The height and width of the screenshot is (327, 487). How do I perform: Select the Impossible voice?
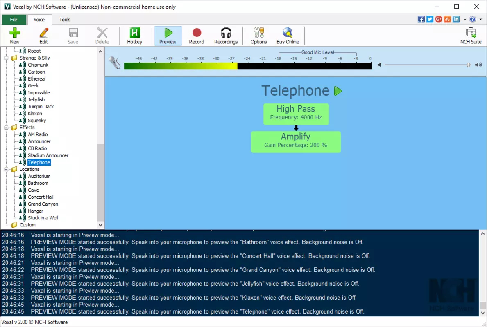pyautogui.click(x=39, y=93)
